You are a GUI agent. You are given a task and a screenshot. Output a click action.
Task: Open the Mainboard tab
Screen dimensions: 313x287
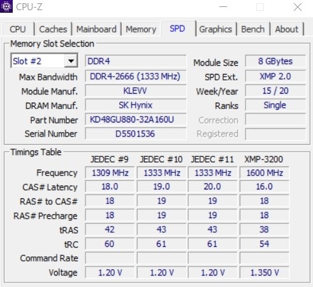[96, 29]
